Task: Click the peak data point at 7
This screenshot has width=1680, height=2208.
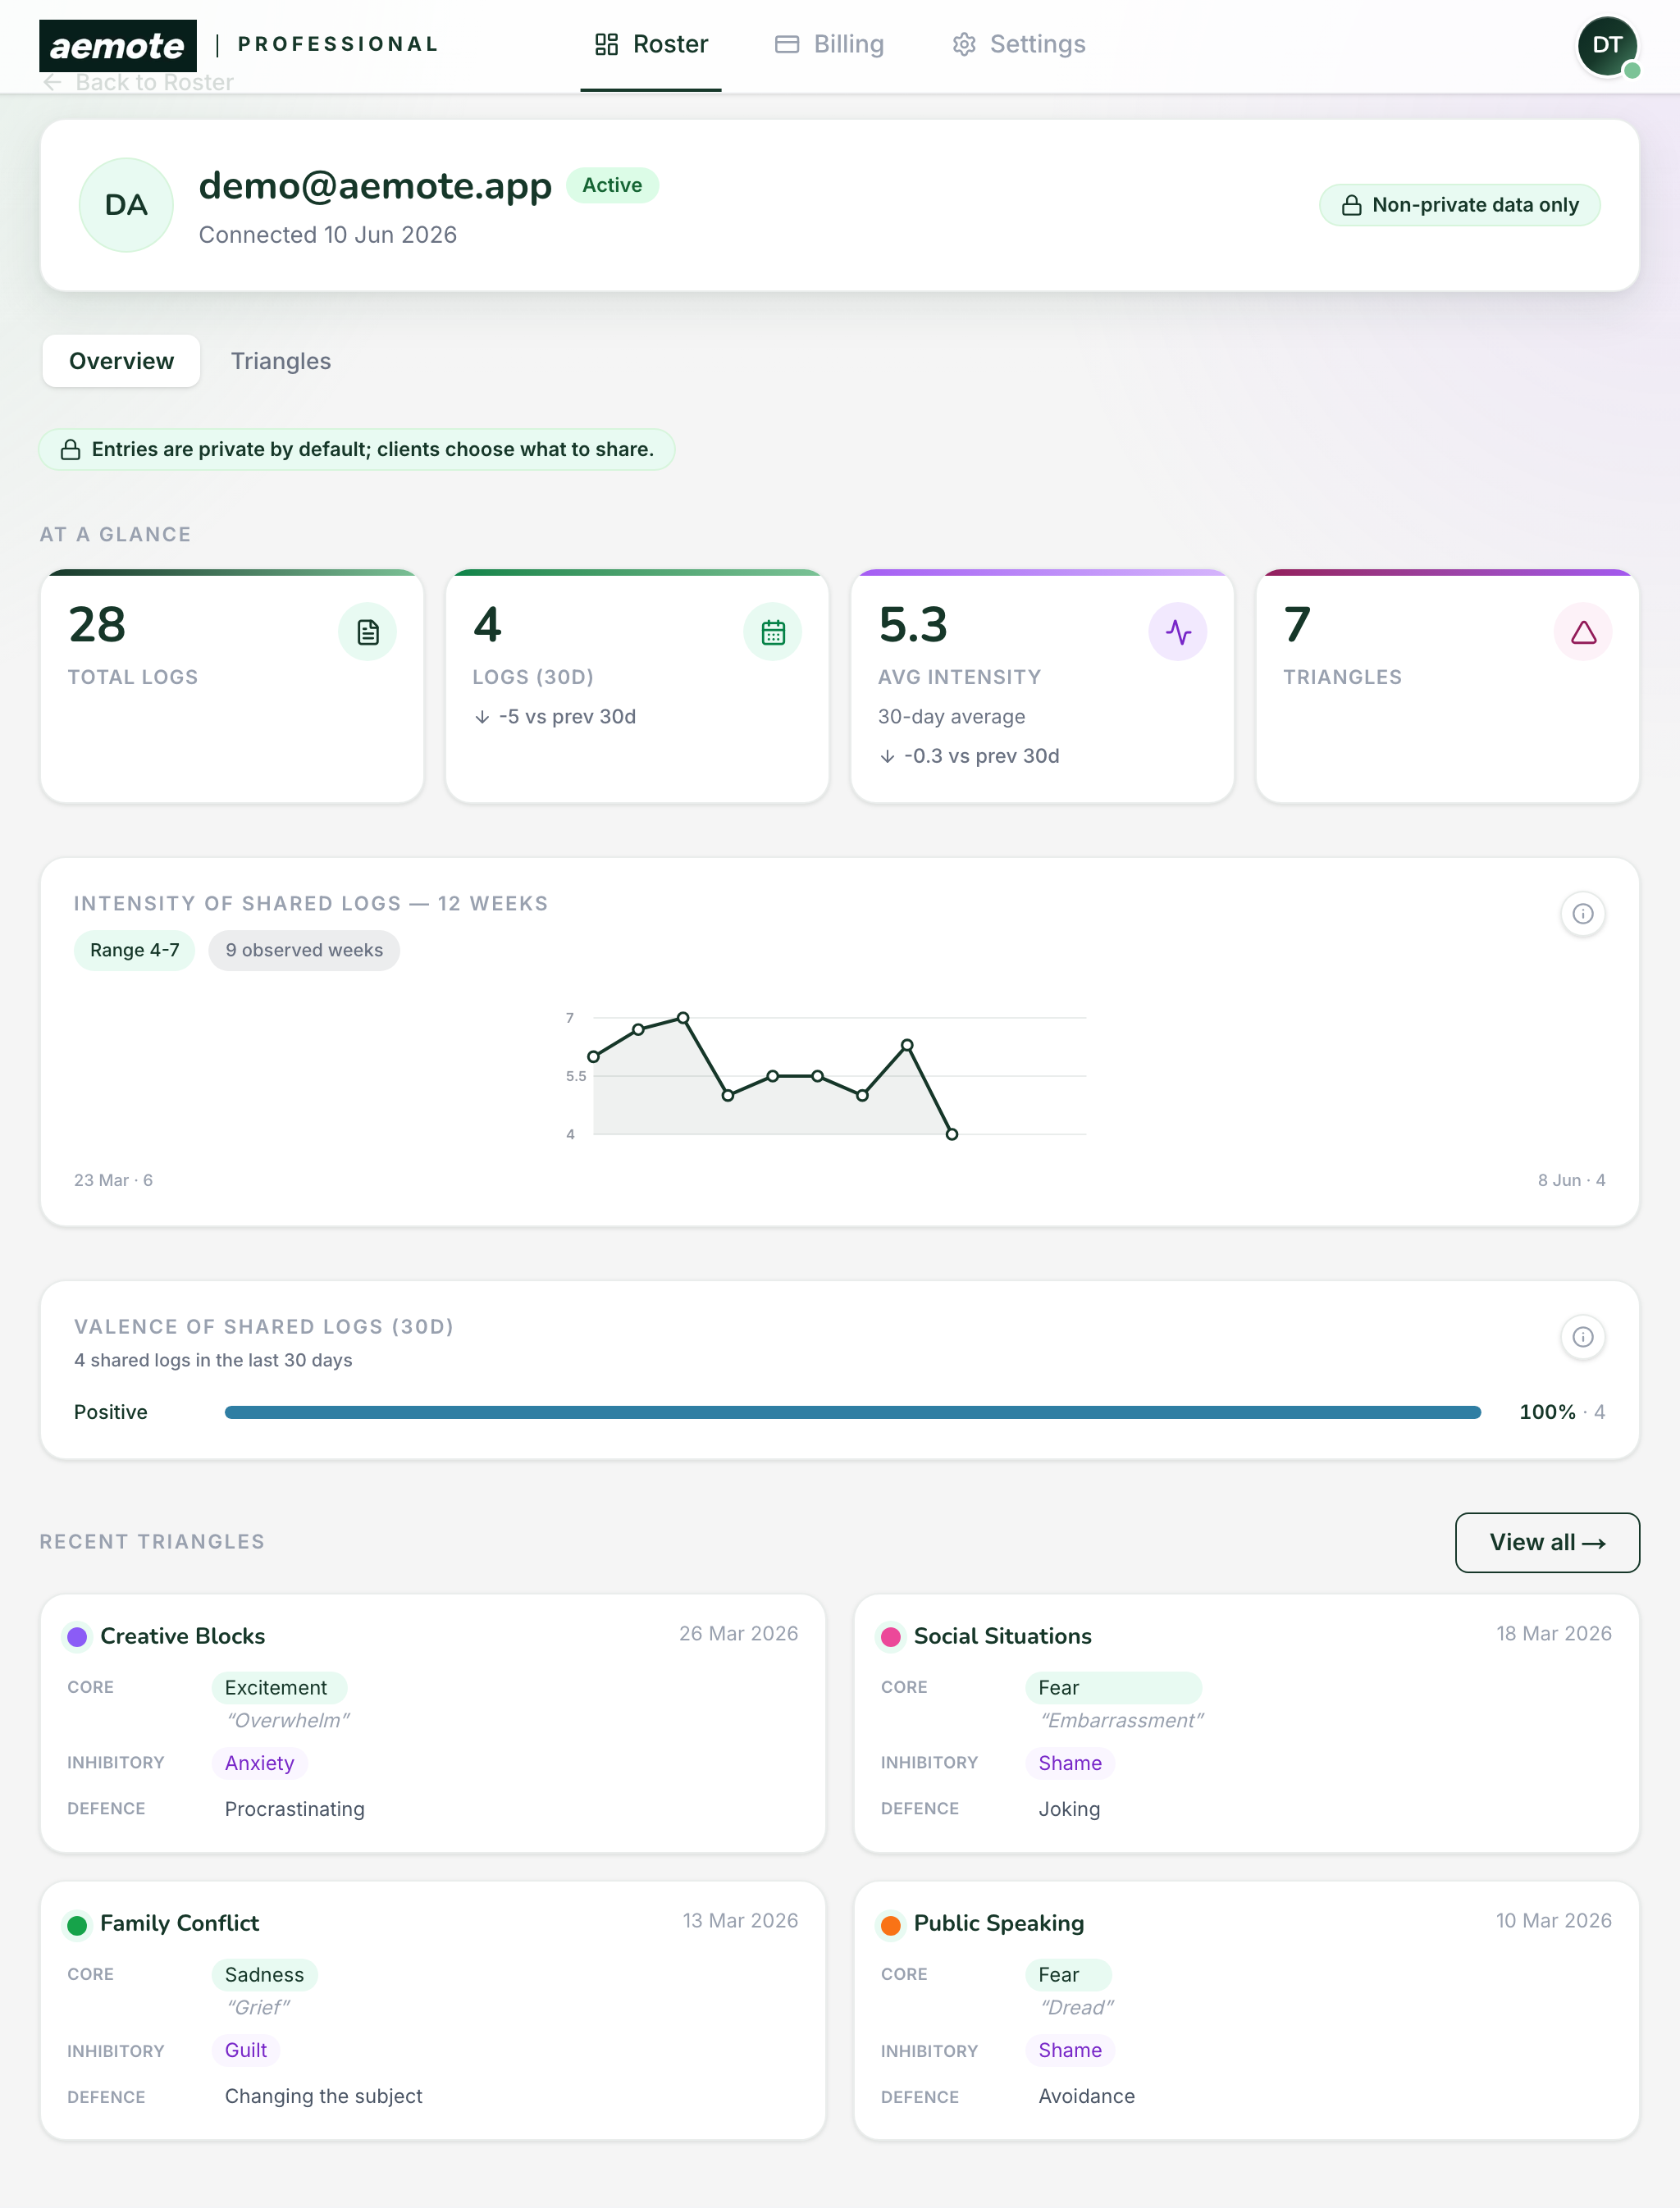Action: [x=683, y=1018]
